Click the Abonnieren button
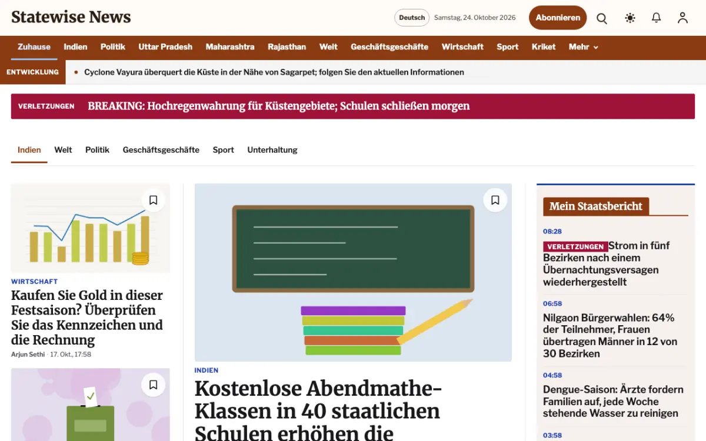Image resolution: width=706 pixels, height=441 pixels. [x=558, y=18]
